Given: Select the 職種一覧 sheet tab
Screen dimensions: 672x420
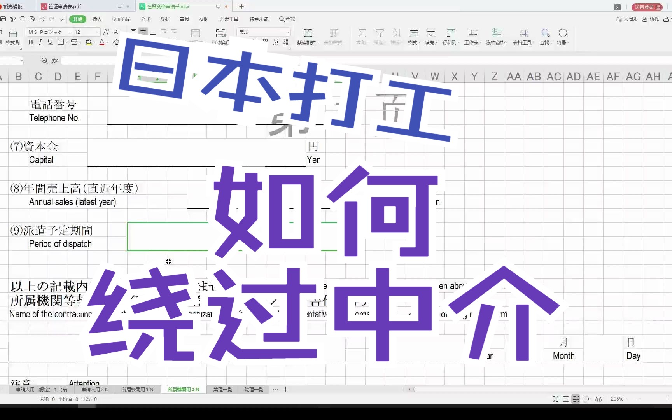Looking at the screenshot, I should [254, 389].
